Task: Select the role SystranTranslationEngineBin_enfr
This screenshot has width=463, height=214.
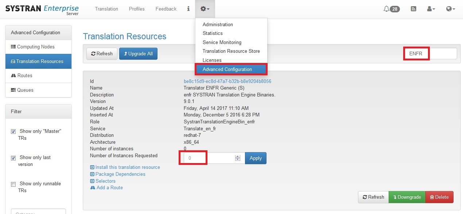Action: [219, 122]
